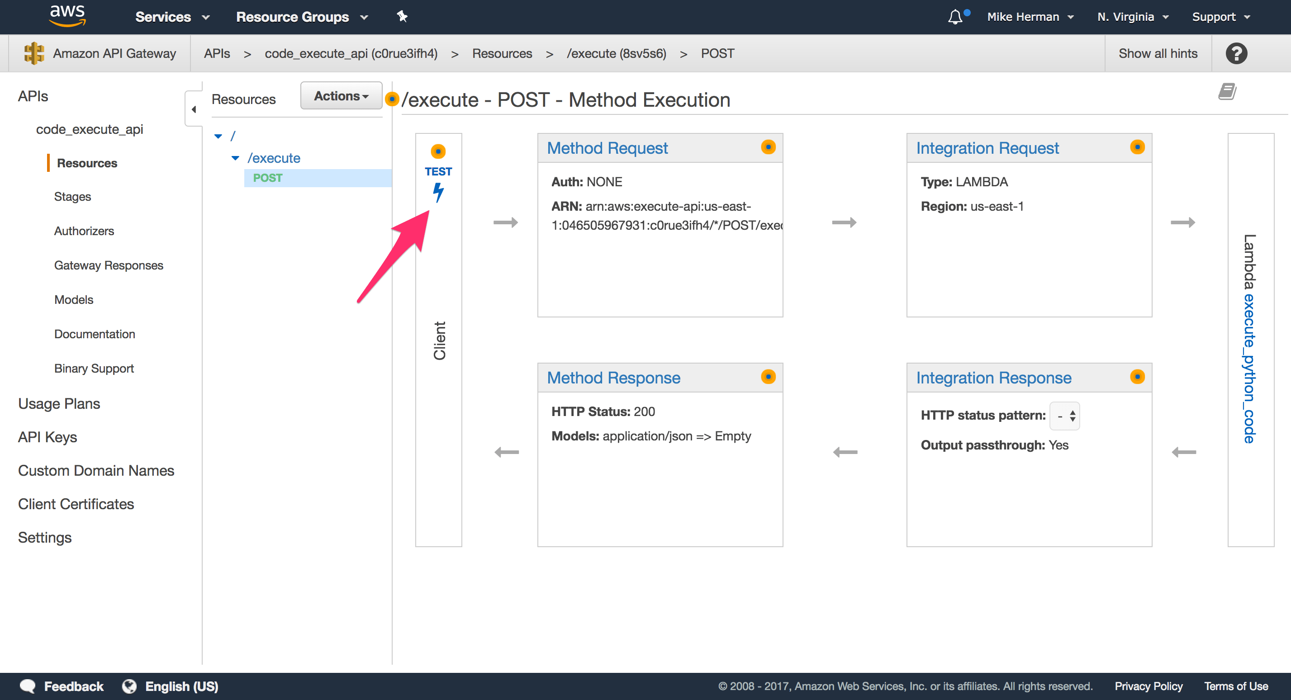This screenshot has width=1291, height=700.
Task: Click the pin icon in the top navigation bar
Action: 401,17
